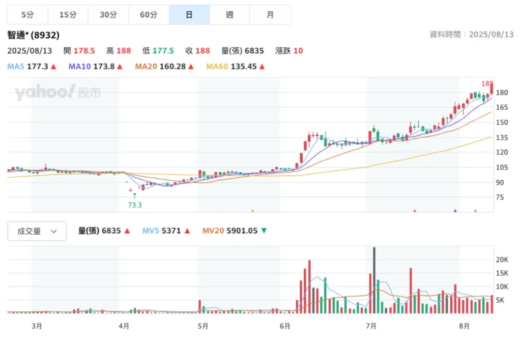Viewport: 521px width, 347px height.
Task: Click the MA20 160.28 legend label
Action: pos(164,67)
